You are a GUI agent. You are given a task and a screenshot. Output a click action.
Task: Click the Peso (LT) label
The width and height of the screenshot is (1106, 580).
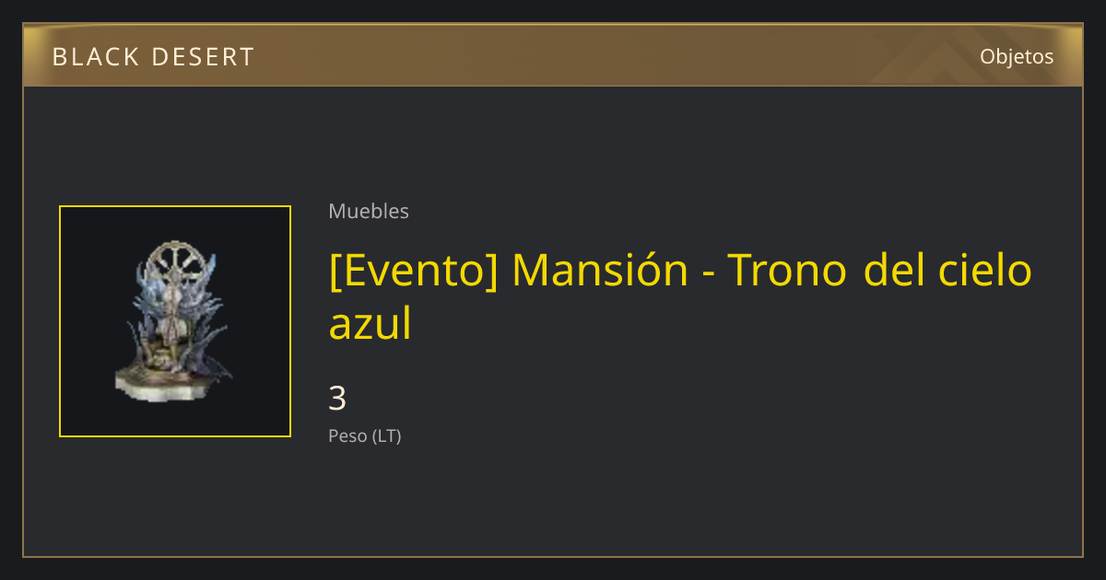click(365, 436)
